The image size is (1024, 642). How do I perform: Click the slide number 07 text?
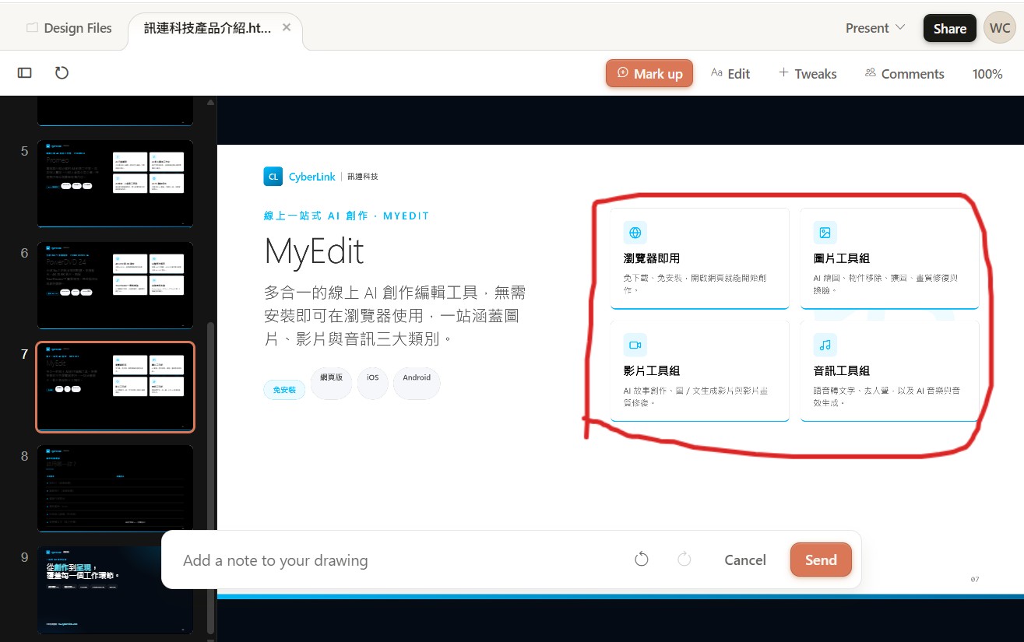click(975, 580)
